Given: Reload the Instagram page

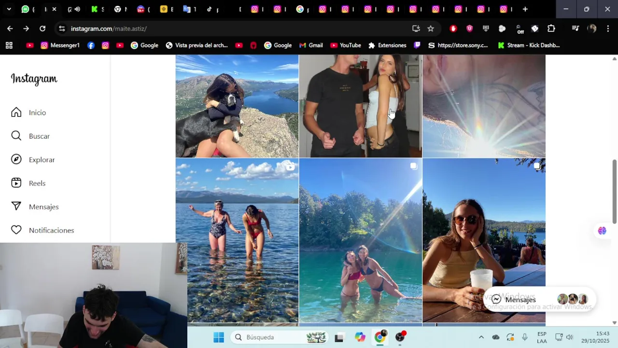Looking at the screenshot, I should (x=42, y=29).
